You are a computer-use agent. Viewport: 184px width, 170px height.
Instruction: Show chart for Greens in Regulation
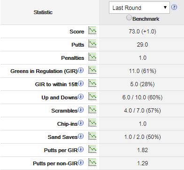tap(92, 70)
